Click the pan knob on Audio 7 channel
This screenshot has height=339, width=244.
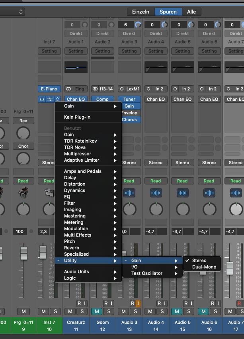(x=236, y=209)
